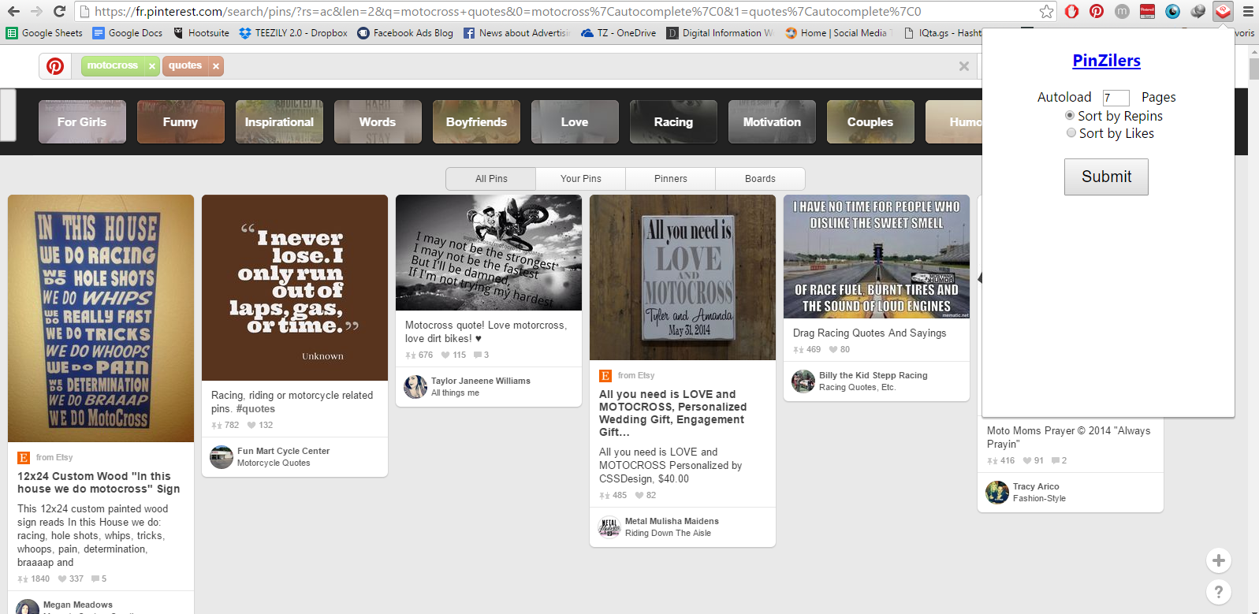The width and height of the screenshot is (1259, 614).
Task: Open In This House We Do Racing pin image
Action: (x=101, y=318)
